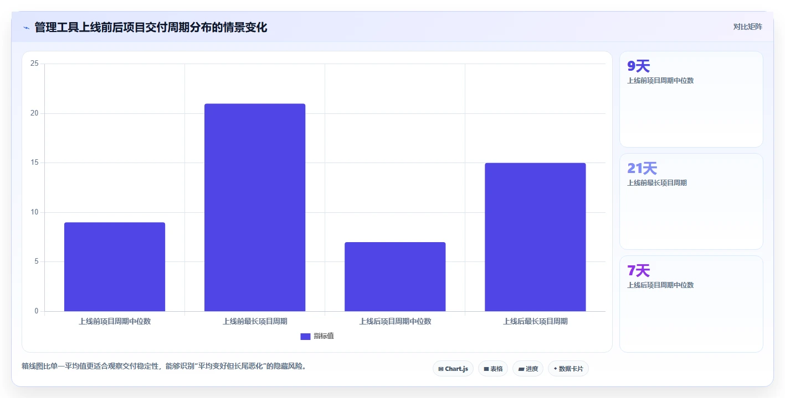The width and height of the screenshot is (785, 398).
Task: Click the y-axis value 10
Action: pos(34,212)
